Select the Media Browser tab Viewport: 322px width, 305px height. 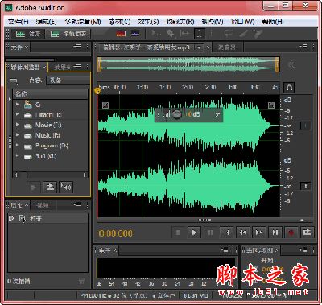26,67
